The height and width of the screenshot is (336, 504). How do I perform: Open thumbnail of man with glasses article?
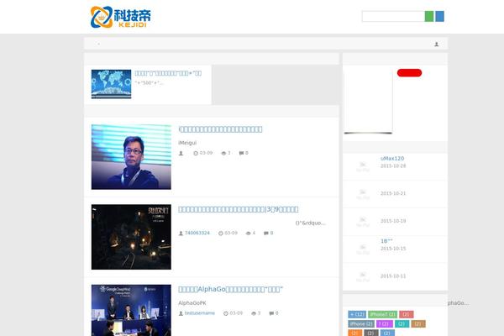point(131,157)
